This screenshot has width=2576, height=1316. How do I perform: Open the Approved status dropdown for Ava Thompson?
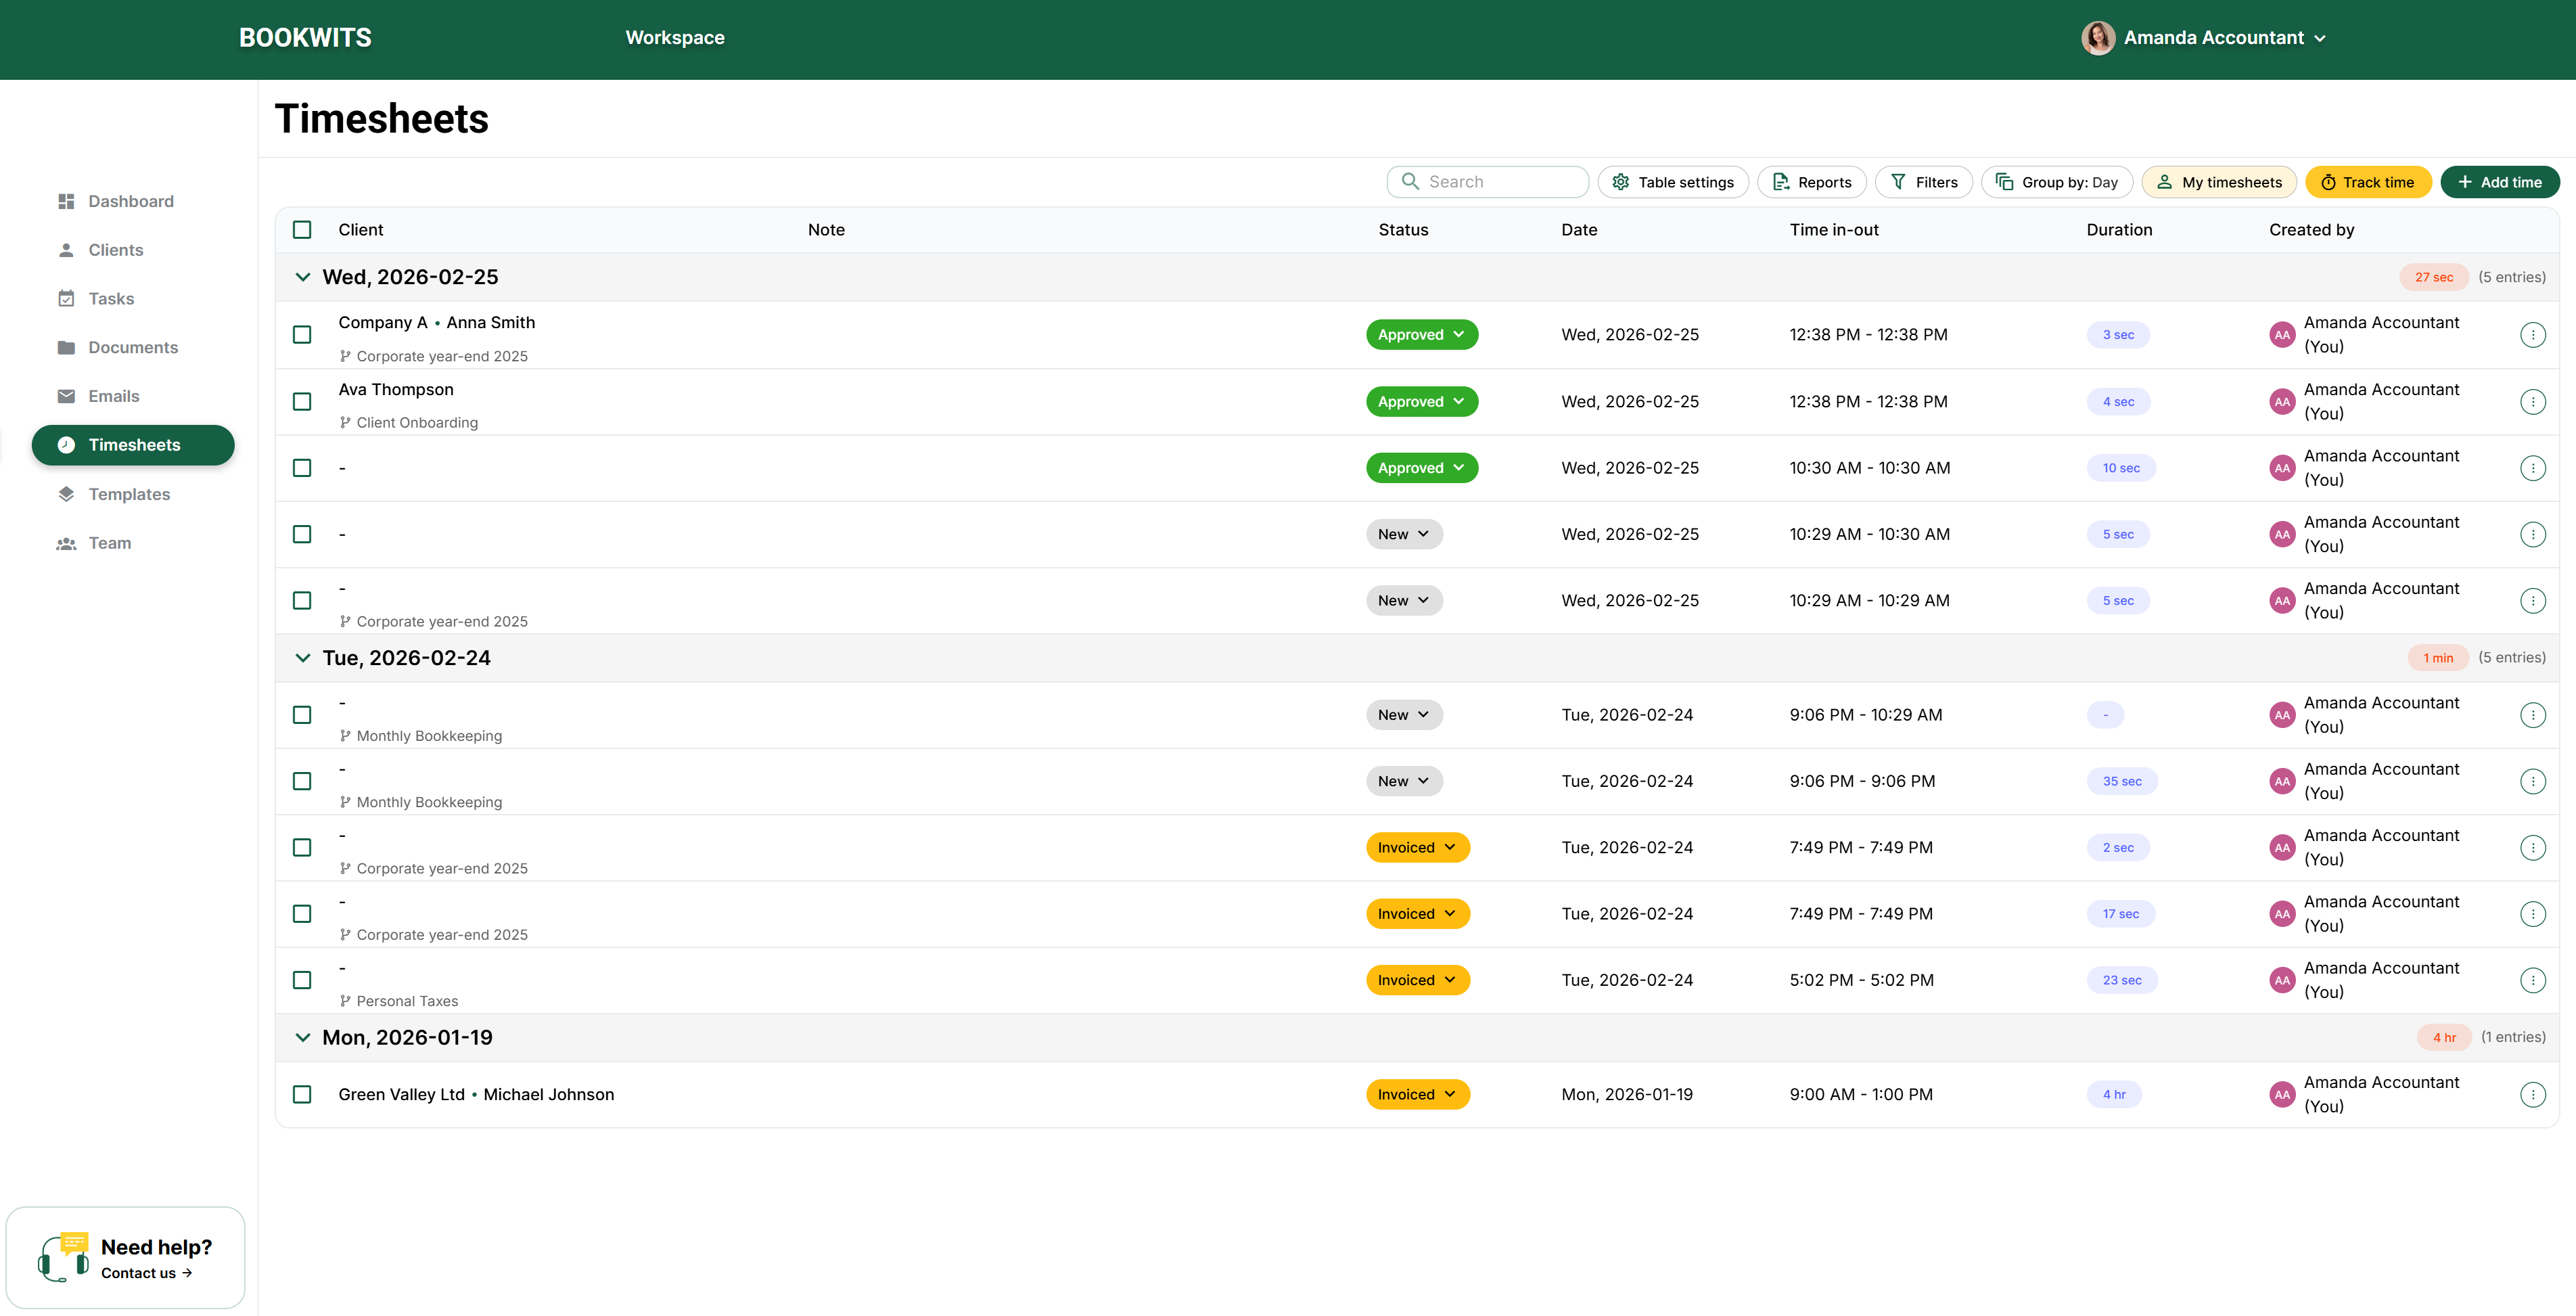[x=1421, y=402]
